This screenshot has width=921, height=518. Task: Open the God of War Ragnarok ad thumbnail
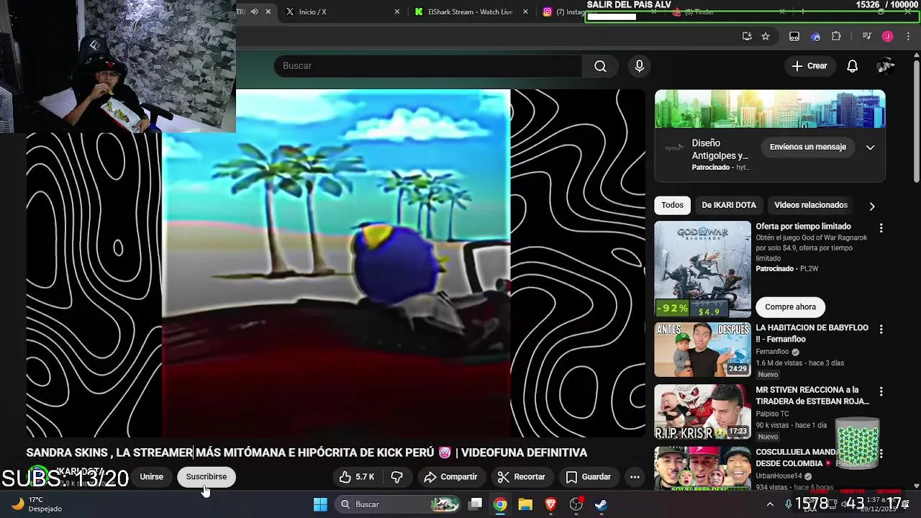[702, 269]
